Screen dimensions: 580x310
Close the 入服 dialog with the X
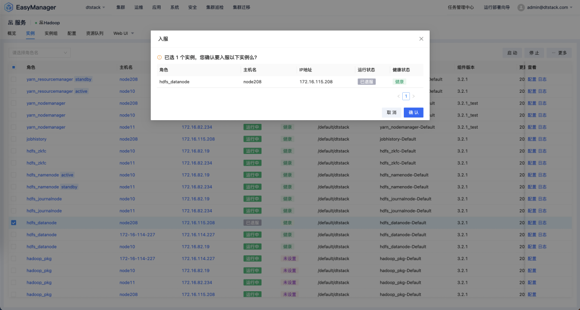421,39
